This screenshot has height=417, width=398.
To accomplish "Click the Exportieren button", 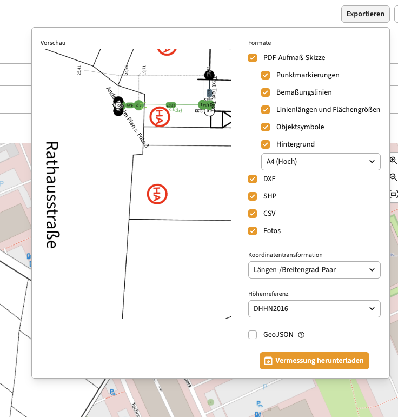I will [x=366, y=14].
